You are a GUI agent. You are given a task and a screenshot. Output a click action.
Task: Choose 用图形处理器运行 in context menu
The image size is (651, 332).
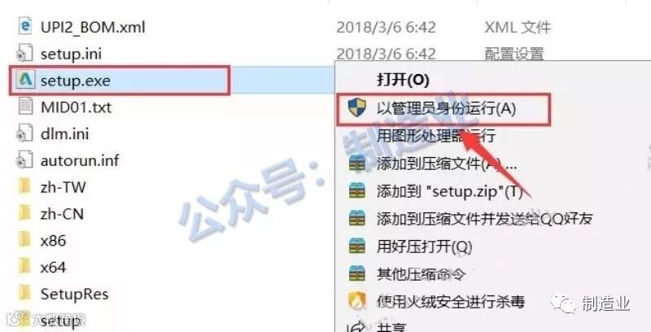tap(435, 136)
